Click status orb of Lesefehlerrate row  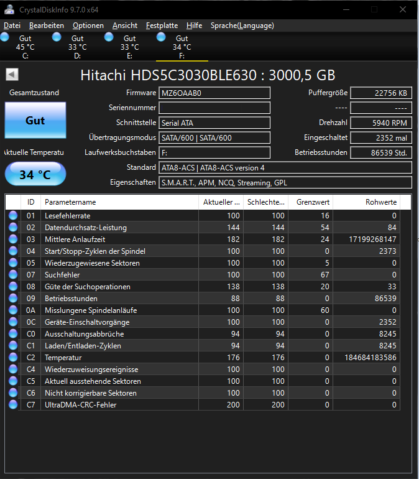[13, 215]
